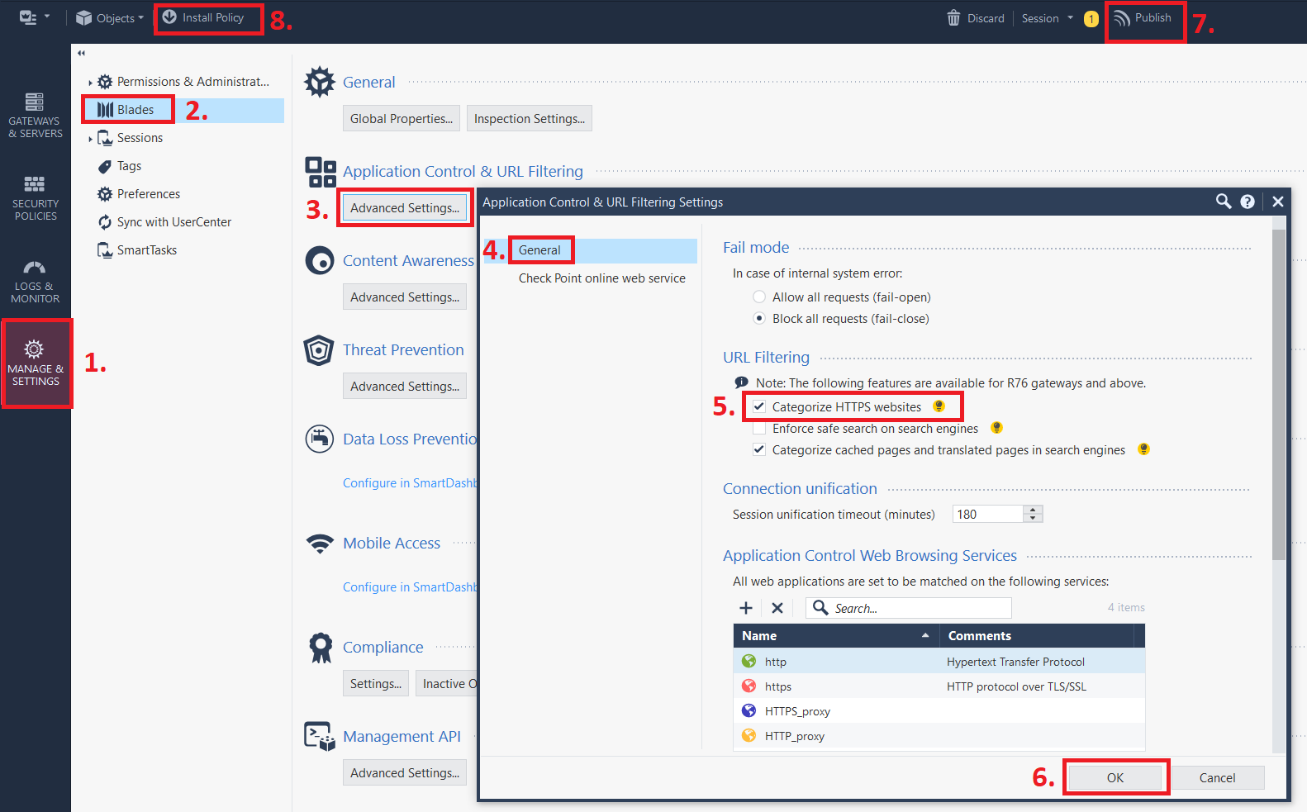This screenshot has height=812, width=1307.
Task: Open help in the settings dialog
Action: coord(1248,202)
